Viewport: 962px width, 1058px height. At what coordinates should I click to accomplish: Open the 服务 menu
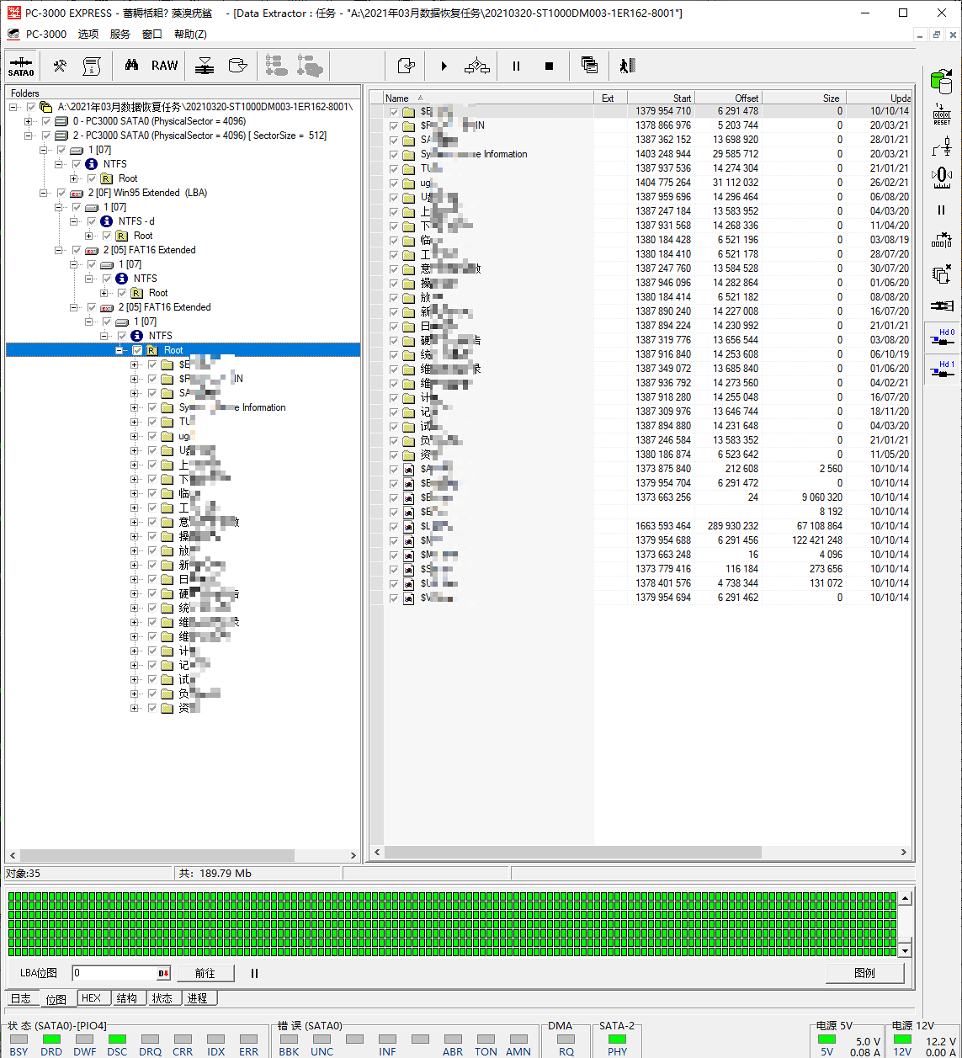[120, 35]
